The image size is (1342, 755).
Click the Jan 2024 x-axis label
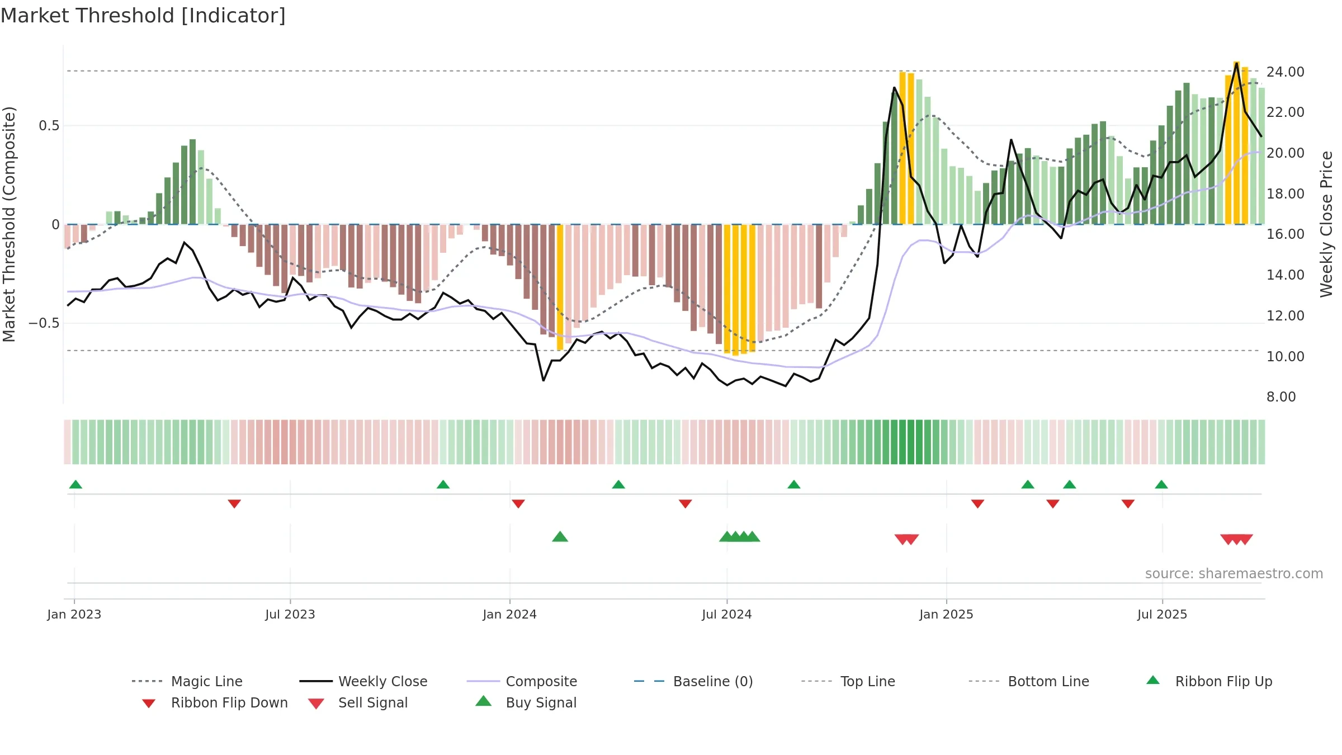(x=510, y=614)
